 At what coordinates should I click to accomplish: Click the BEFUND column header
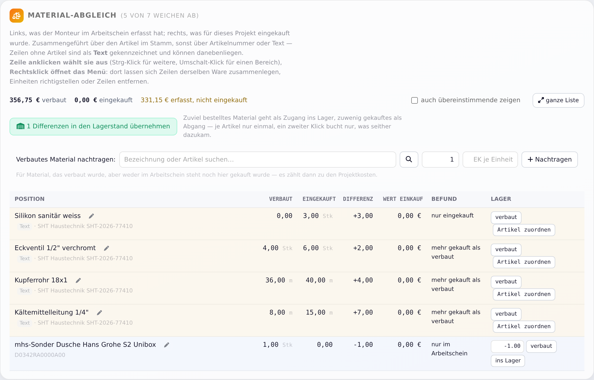444,199
